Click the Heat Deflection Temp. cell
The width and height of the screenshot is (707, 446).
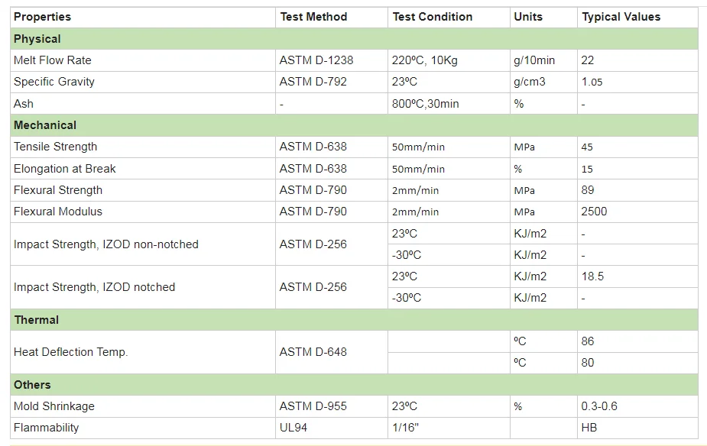[70, 352]
